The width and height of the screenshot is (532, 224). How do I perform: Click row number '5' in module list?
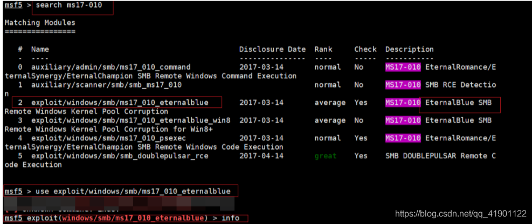[20, 155]
